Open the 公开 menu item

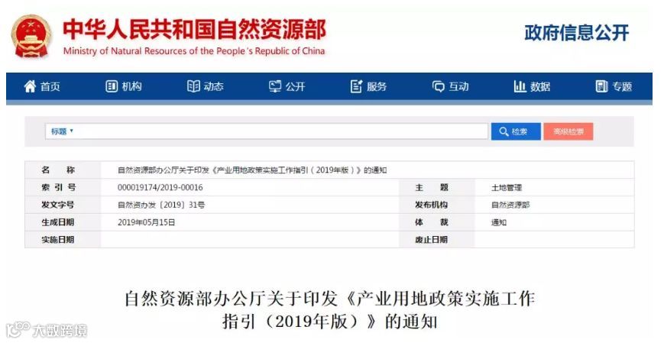pyautogui.click(x=287, y=86)
